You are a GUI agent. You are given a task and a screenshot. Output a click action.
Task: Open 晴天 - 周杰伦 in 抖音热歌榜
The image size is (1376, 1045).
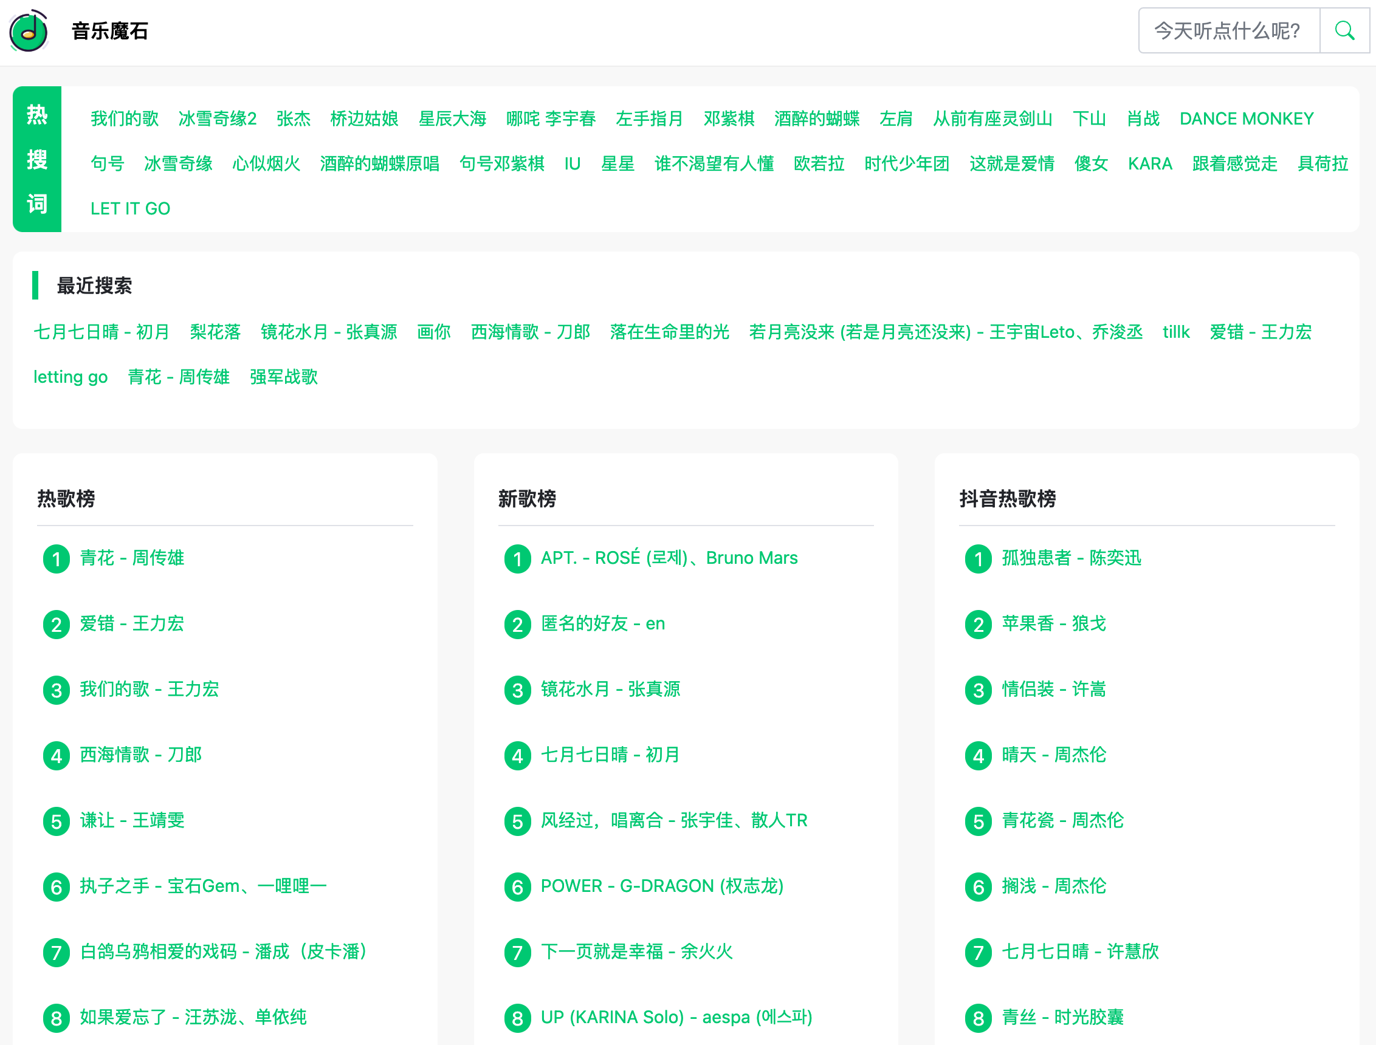pyautogui.click(x=1053, y=755)
